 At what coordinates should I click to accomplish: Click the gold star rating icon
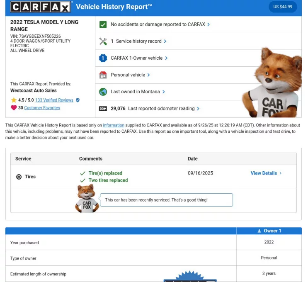click(14, 100)
